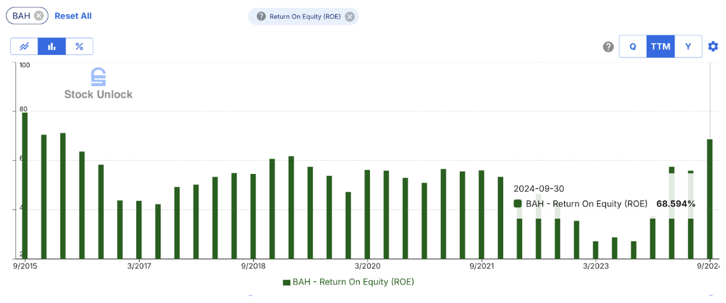Toggle BAH Return On Equity legend entry
726x303 pixels.
353,282
